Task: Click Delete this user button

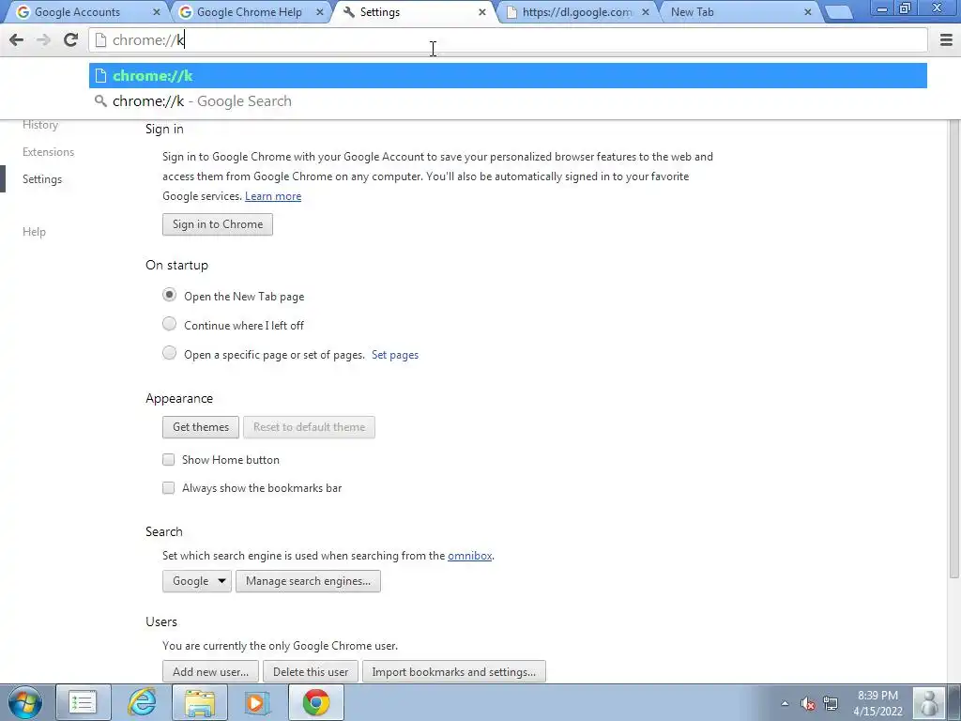Action: 311,672
